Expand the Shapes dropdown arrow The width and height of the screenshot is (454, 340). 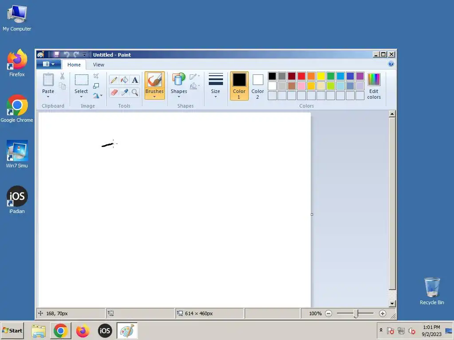[179, 97]
